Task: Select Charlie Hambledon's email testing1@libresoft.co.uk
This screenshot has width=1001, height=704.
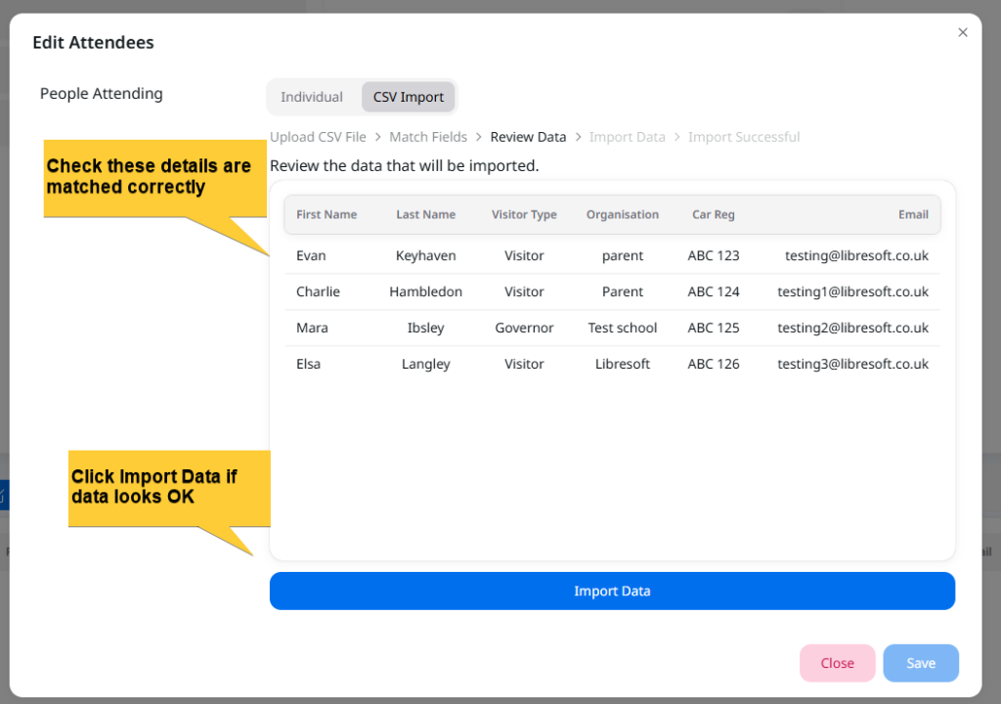Action: [852, 291]
